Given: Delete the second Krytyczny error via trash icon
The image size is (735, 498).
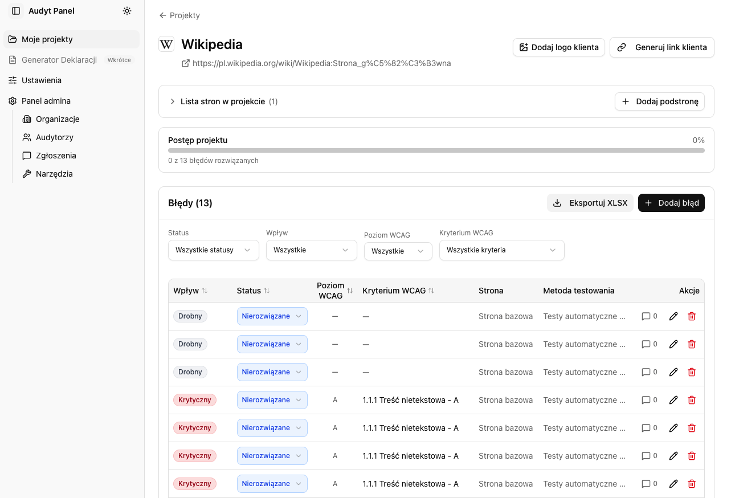Looking at the screenshot, I should pyautogui.click(x=692, y=428).
